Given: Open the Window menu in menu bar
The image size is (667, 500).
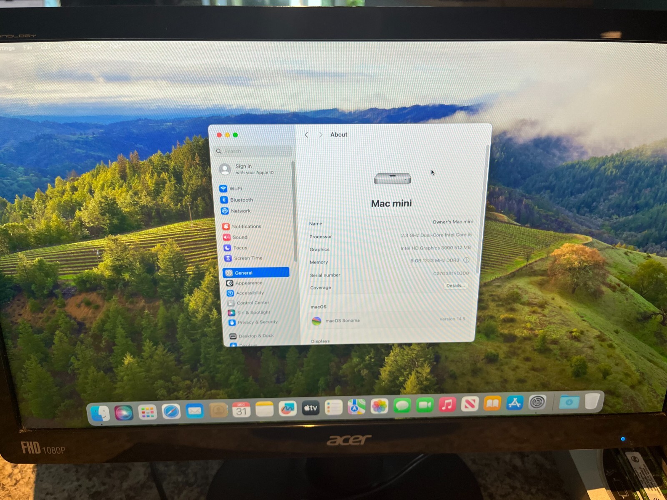Looking at the screenshot, I should (90, 46).
